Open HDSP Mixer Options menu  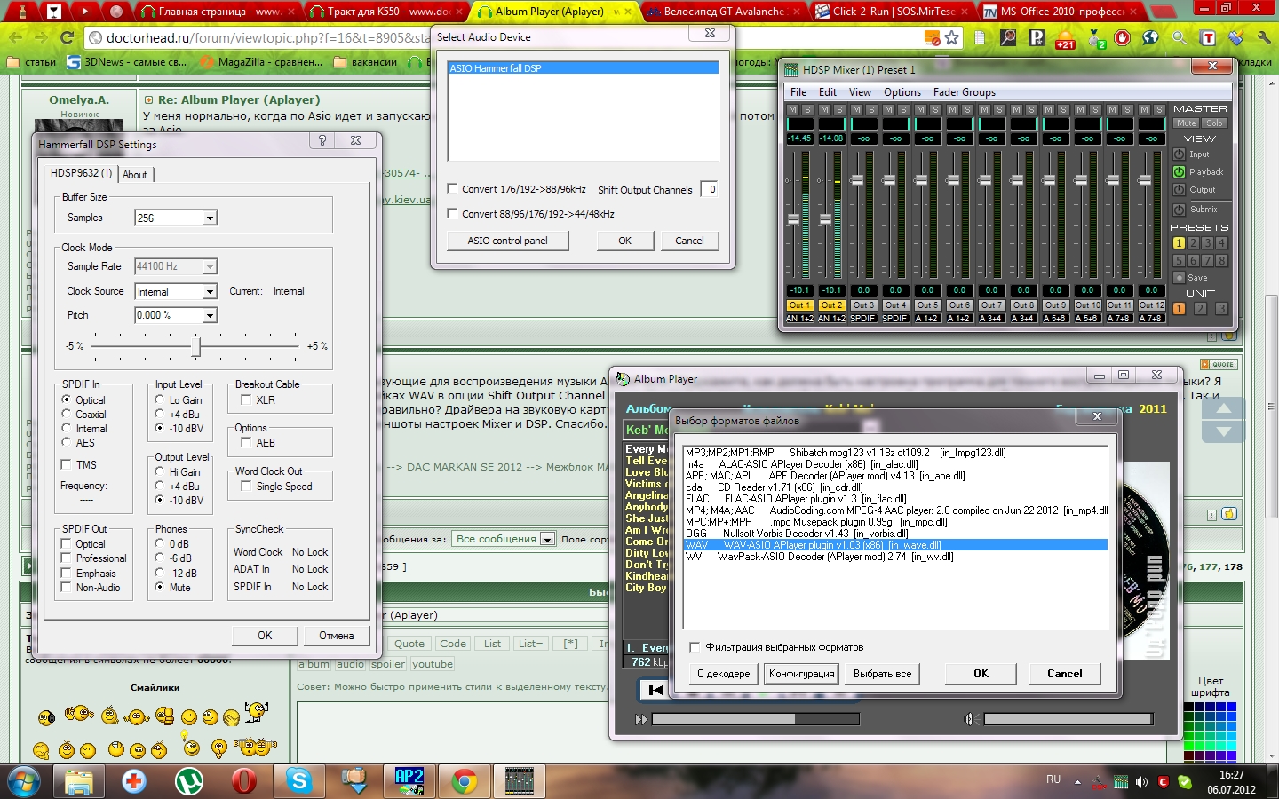click(x=902, y=92)
